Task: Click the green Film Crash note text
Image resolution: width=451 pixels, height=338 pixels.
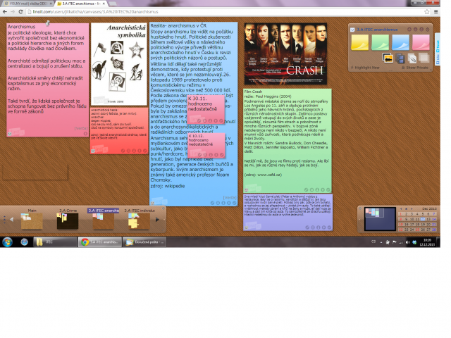Action: tap(287, 132)
